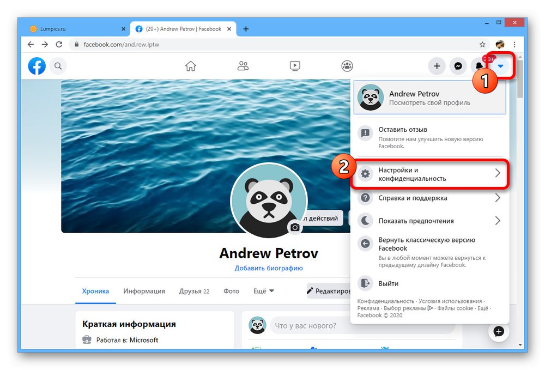The height and width of the screenshot is (370, 545).
Task: Click the panda profile picture
Action: coord(268,200)
